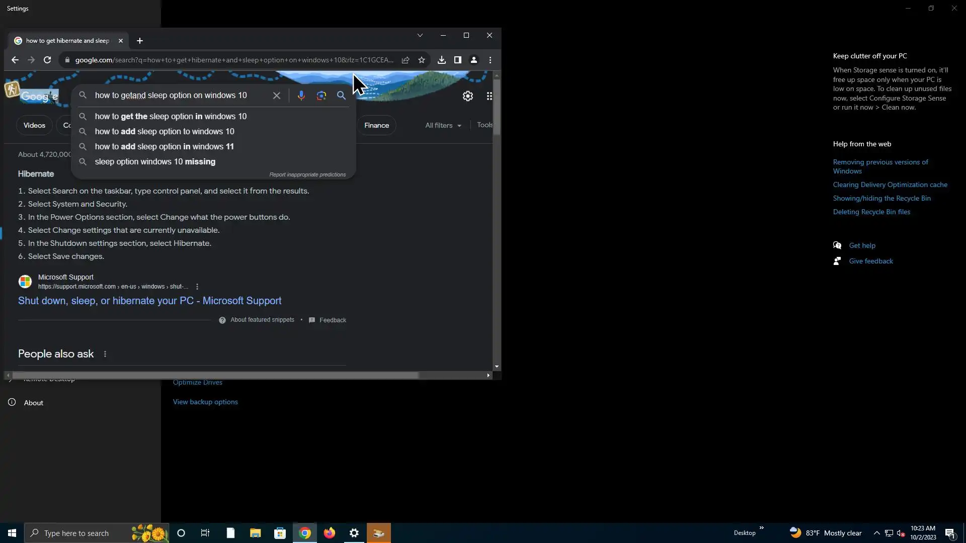Clear the search box text

point(276,96)
